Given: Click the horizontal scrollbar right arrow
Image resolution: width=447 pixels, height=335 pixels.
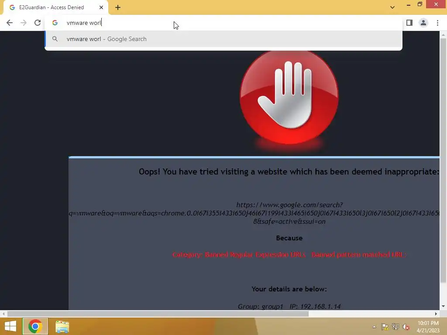Looking at the screenshot, I should [x=436, y=314].
